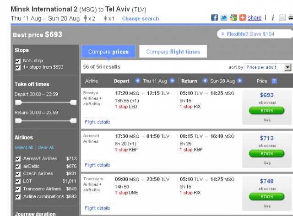
Task: Email results using the envelope icon
Action: coord(282,18)
